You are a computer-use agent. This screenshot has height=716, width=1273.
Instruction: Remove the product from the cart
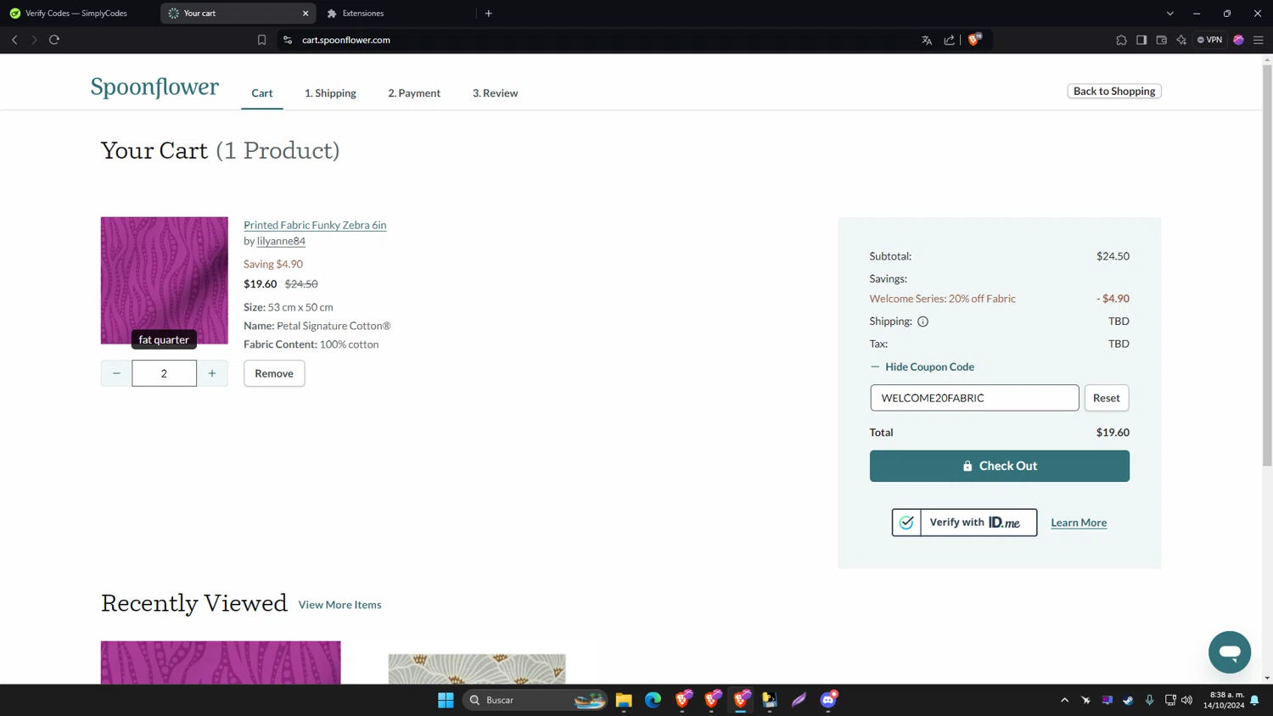(x=274, y=373)
